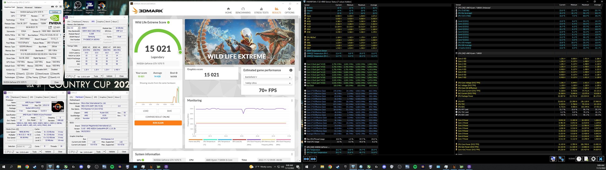The height and width of the screenshot is (170, 606).
Task: Click the Frame rate legend color swatch
Action: [196, 139]
